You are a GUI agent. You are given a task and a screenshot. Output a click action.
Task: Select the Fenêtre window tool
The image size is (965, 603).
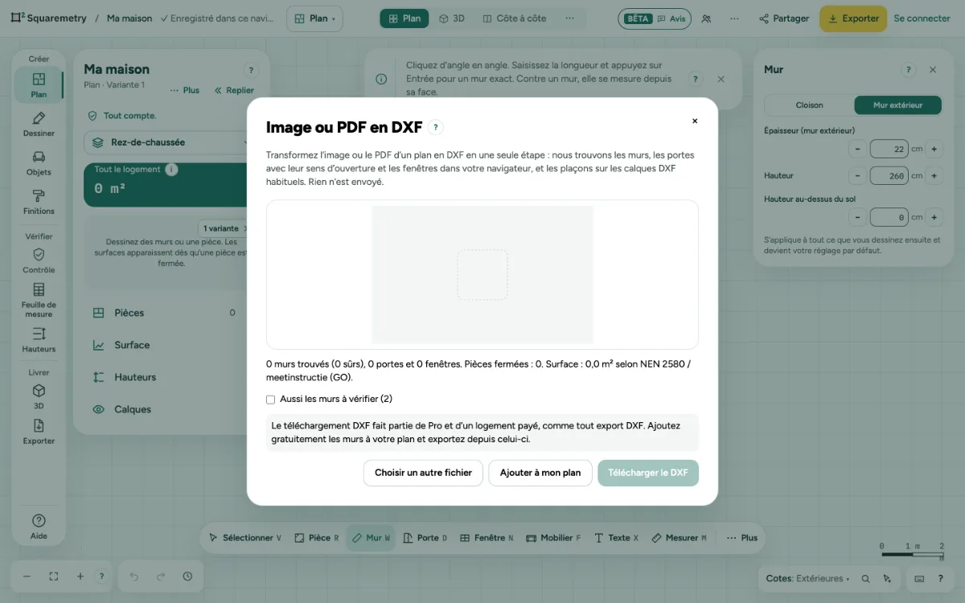pos(486,538)
